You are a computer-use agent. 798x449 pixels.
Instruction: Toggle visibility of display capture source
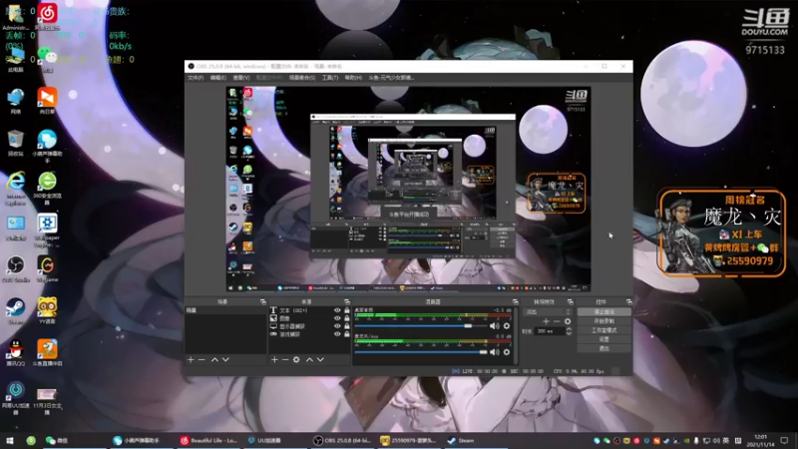(337, 326)
